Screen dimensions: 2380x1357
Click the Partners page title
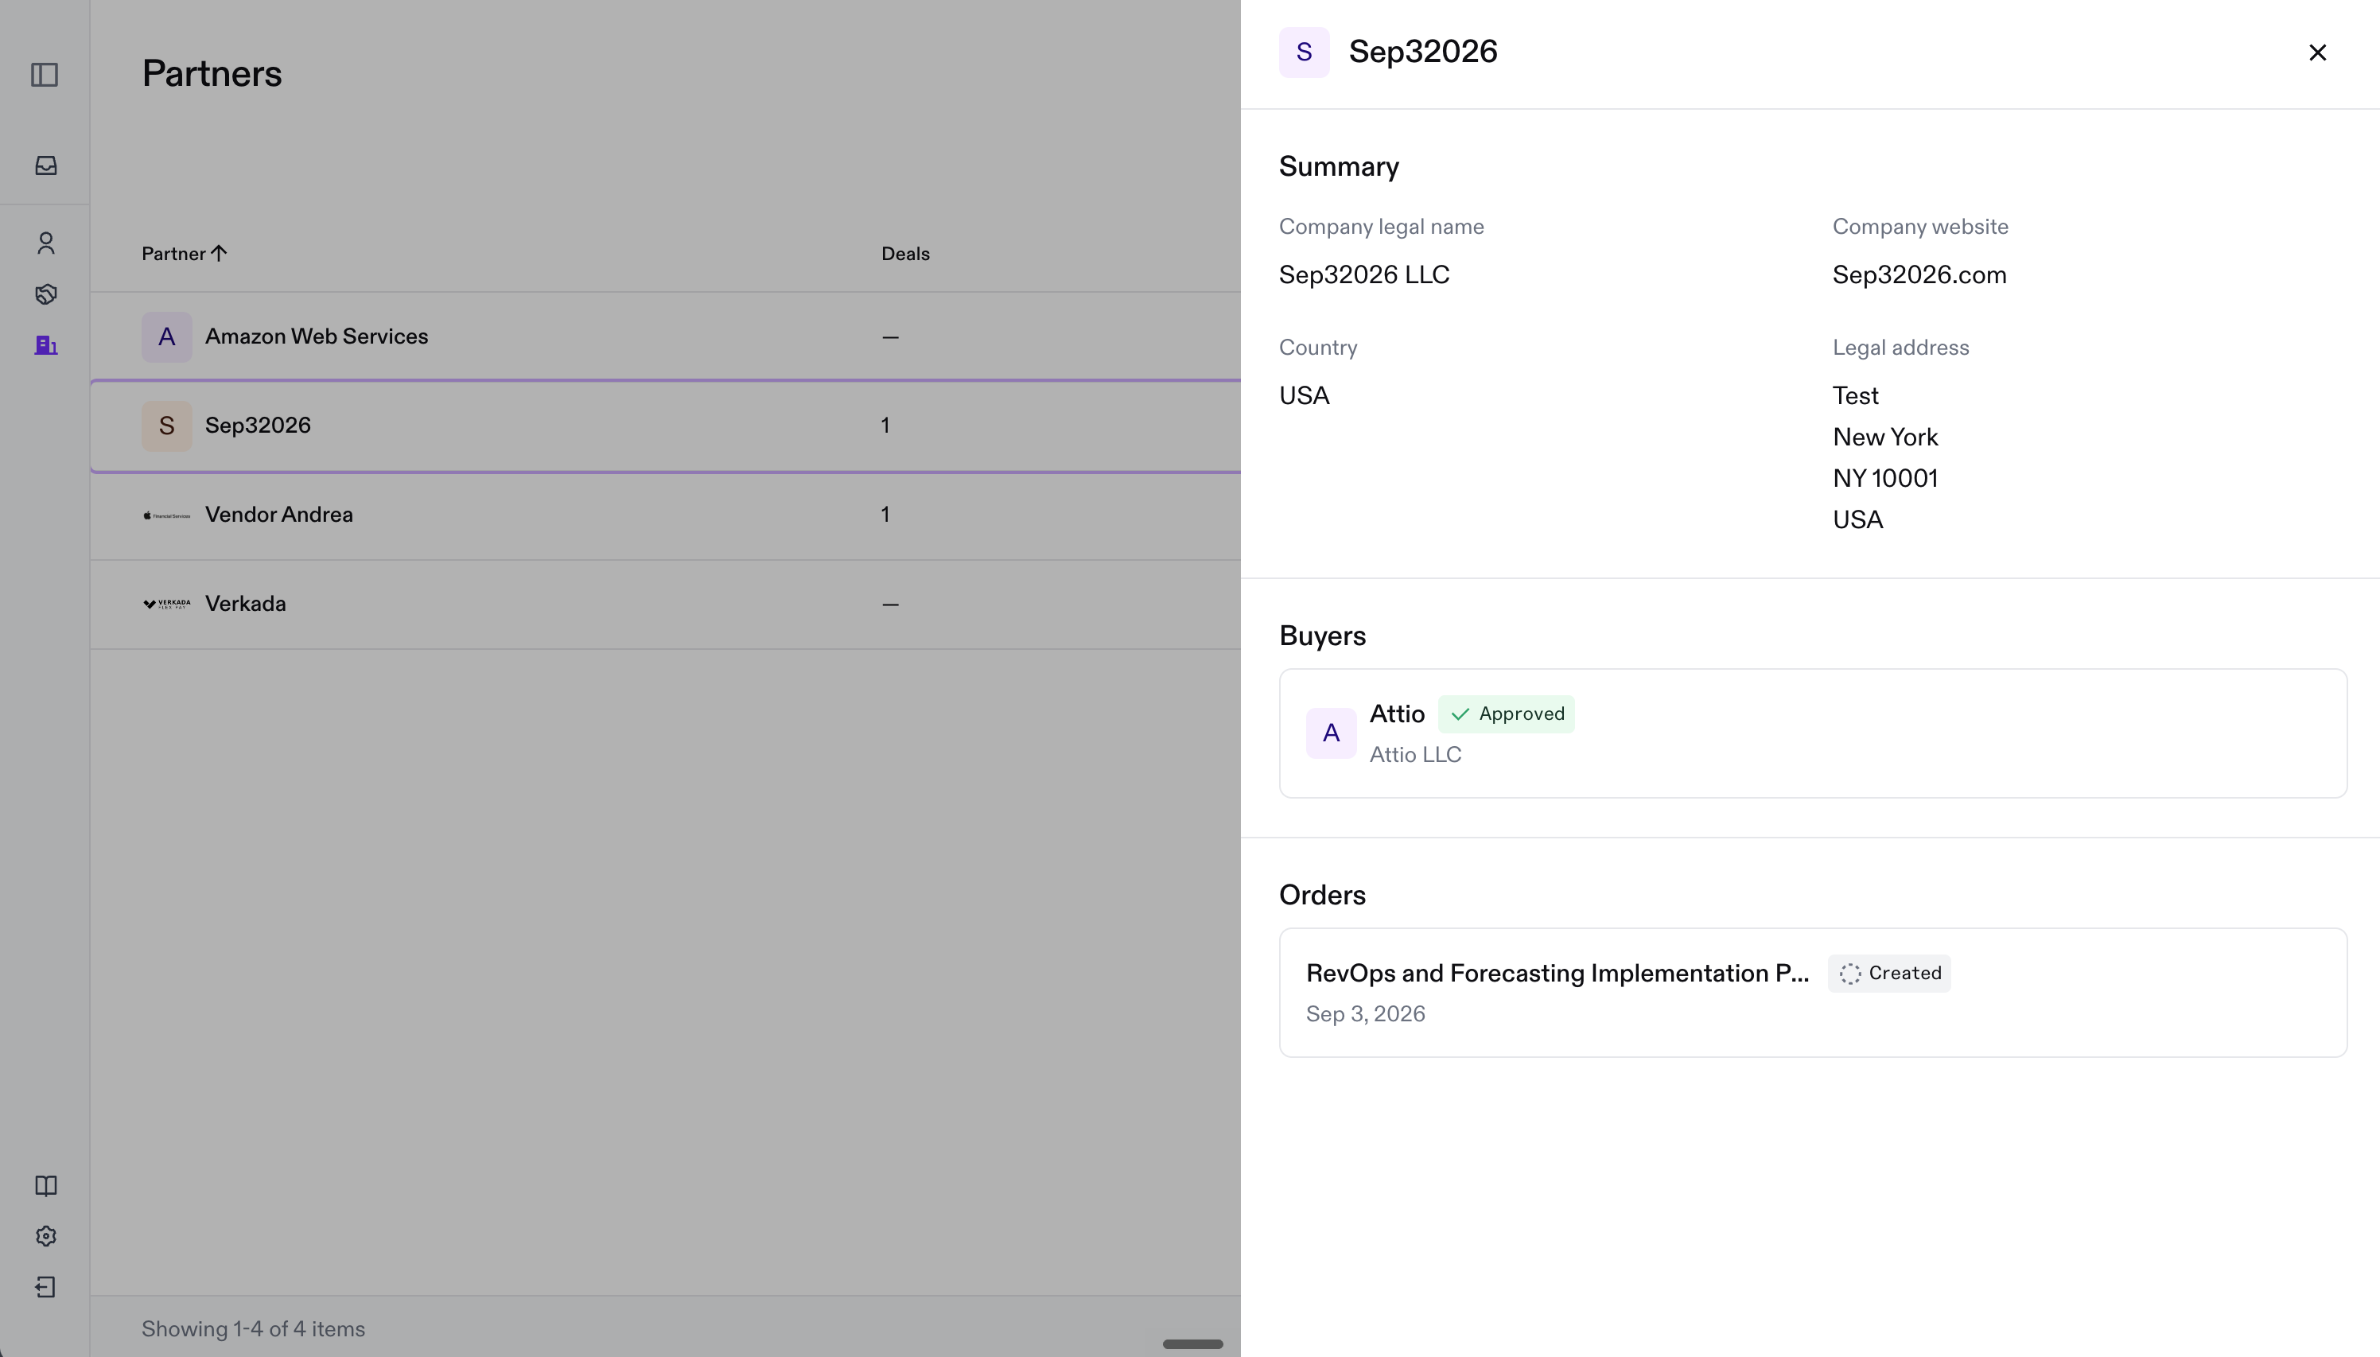tap(212, 74)
